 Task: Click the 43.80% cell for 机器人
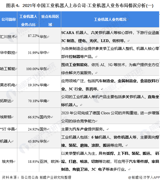34,141
